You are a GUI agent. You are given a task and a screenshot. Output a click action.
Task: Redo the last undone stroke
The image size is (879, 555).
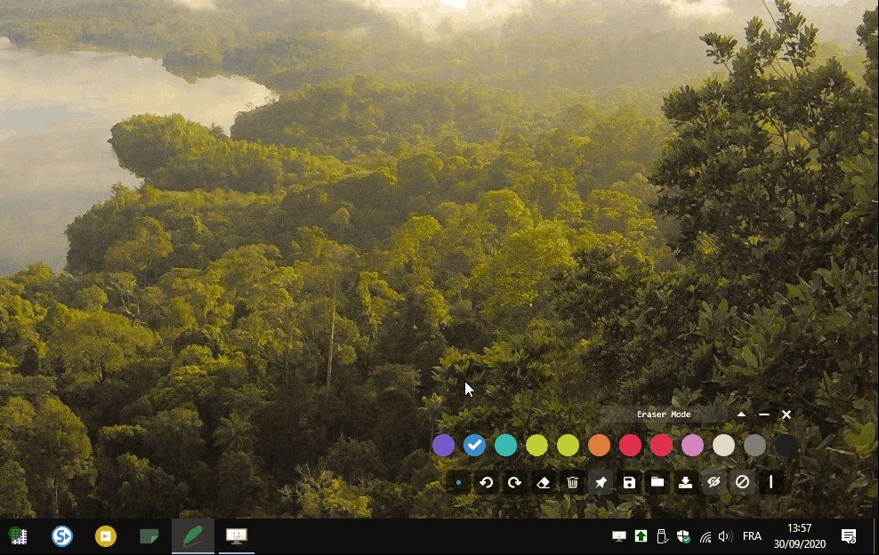tap(514, 482)
